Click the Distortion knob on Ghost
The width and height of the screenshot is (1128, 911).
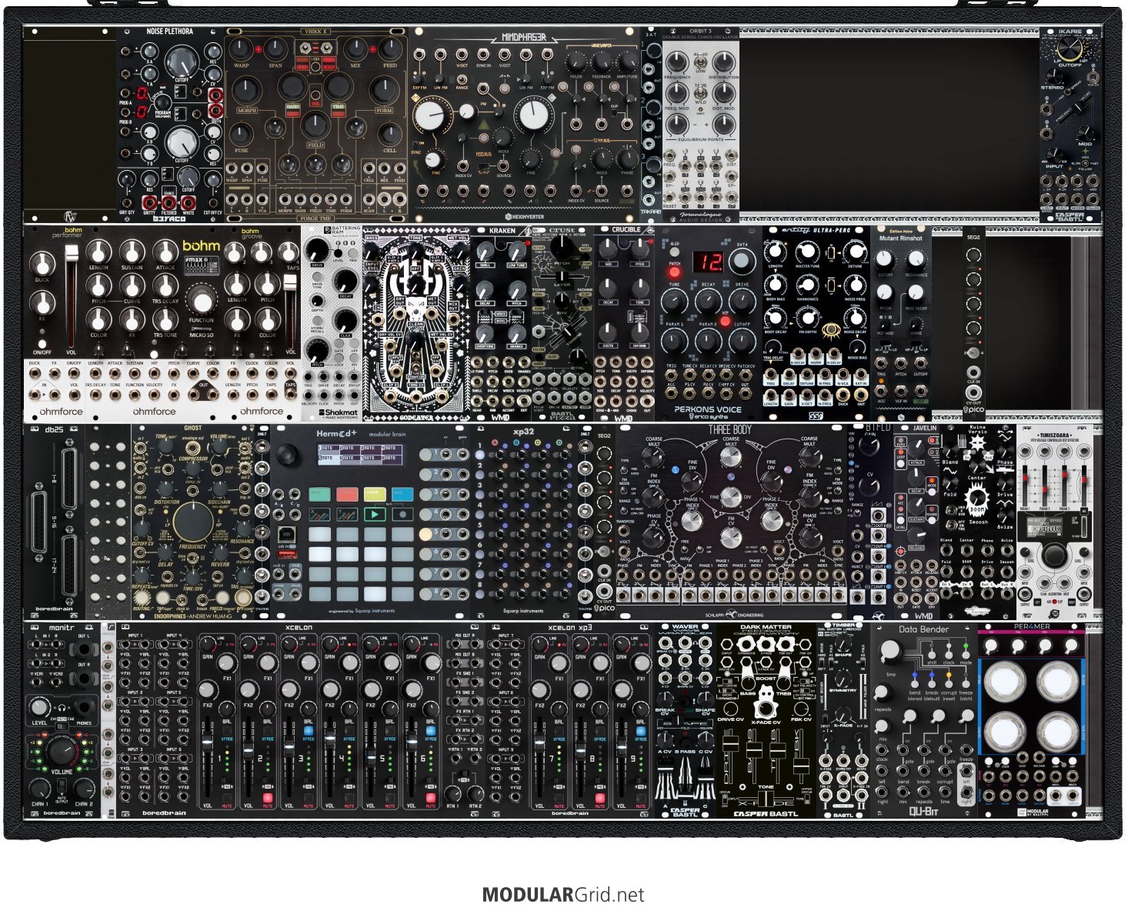pyautogui.click(x=165, y=489)
